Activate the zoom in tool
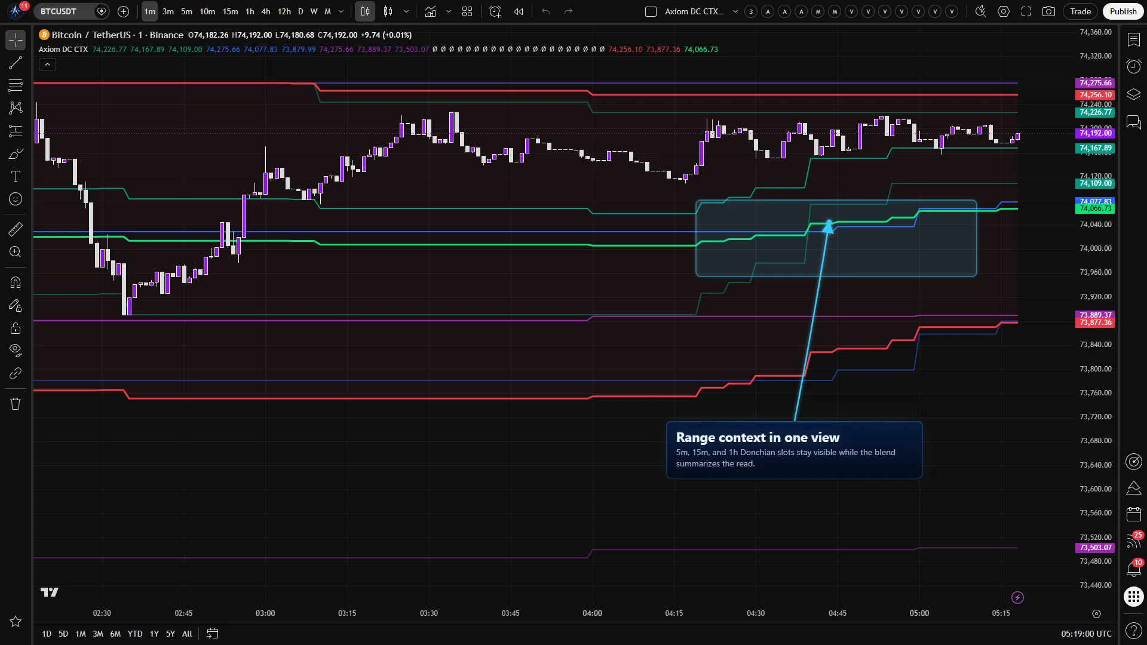 [16, 251]
